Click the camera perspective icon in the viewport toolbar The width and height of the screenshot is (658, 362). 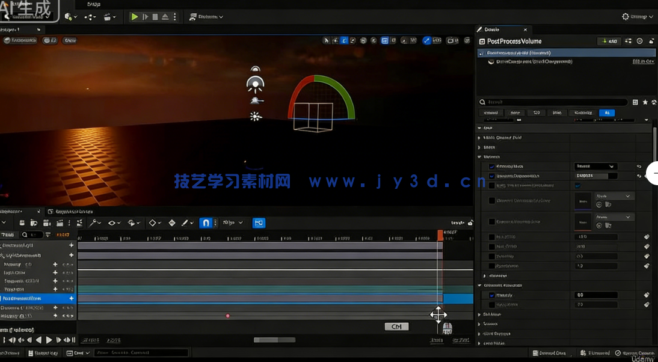[452, 40]
